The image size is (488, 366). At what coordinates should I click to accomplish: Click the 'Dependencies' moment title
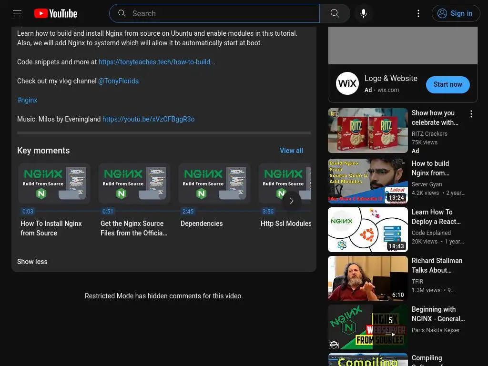coord(202,224)
